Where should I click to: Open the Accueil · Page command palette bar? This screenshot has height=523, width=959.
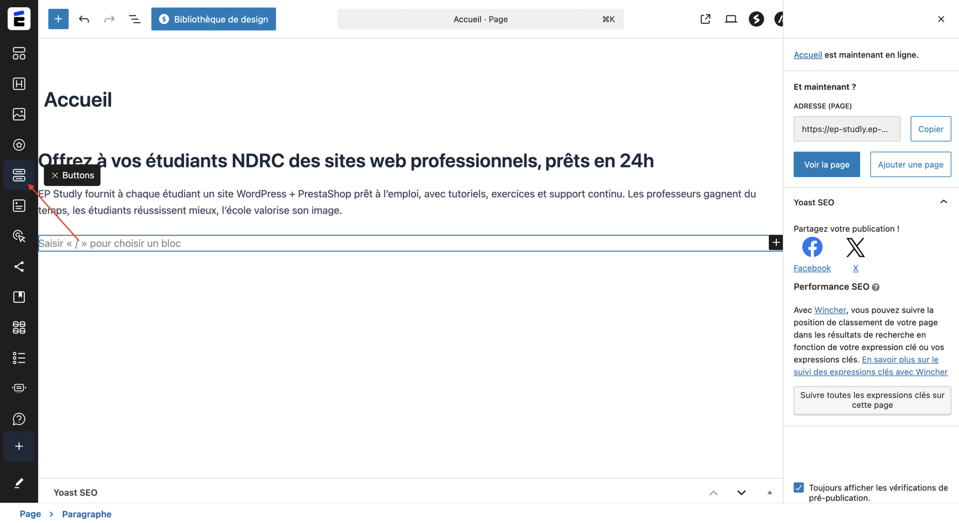481,19
